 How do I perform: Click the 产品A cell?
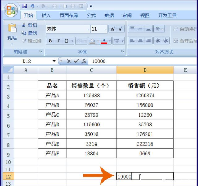point(52,95)
